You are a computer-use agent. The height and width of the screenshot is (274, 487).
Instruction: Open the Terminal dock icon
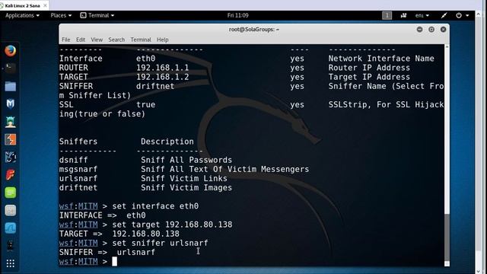click(10, 68)
